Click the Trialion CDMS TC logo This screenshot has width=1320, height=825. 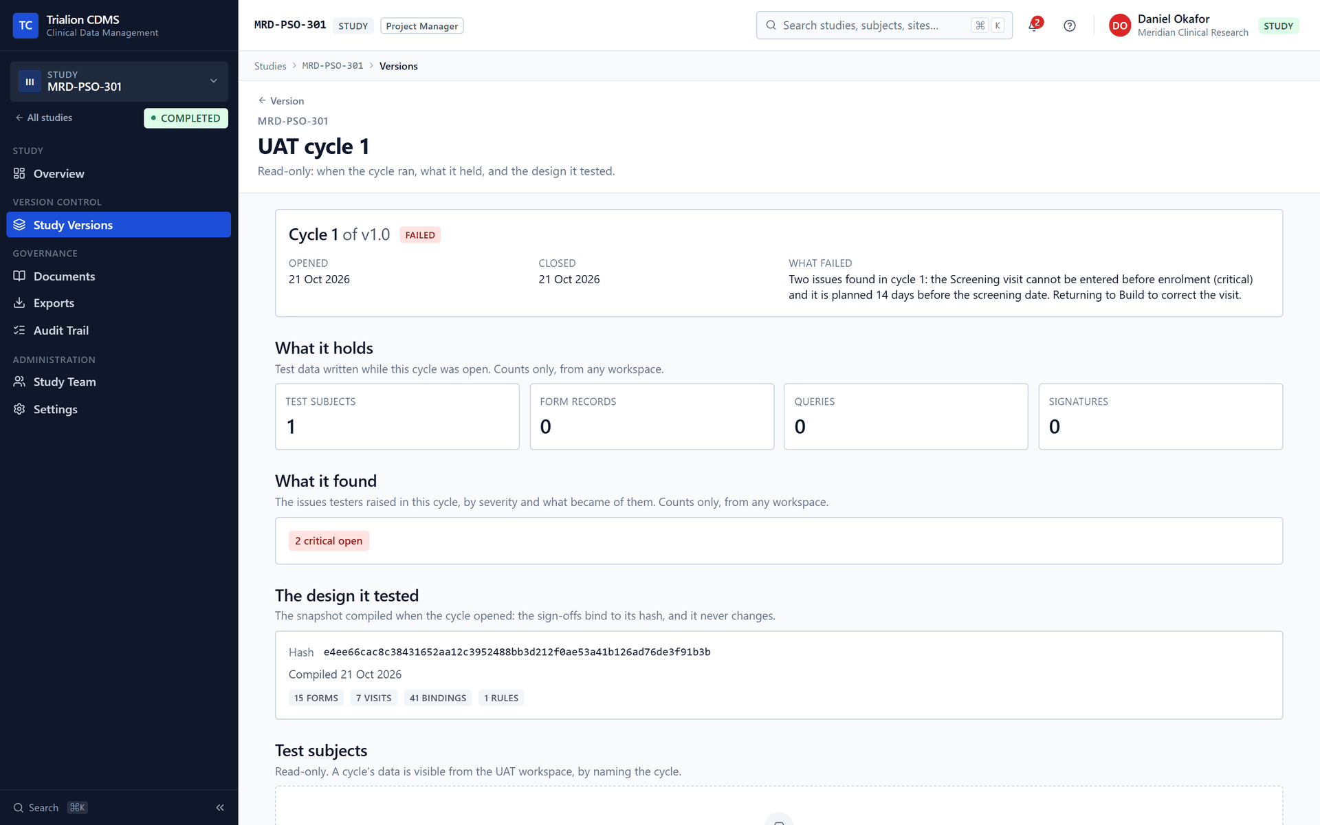coord(25,25)
